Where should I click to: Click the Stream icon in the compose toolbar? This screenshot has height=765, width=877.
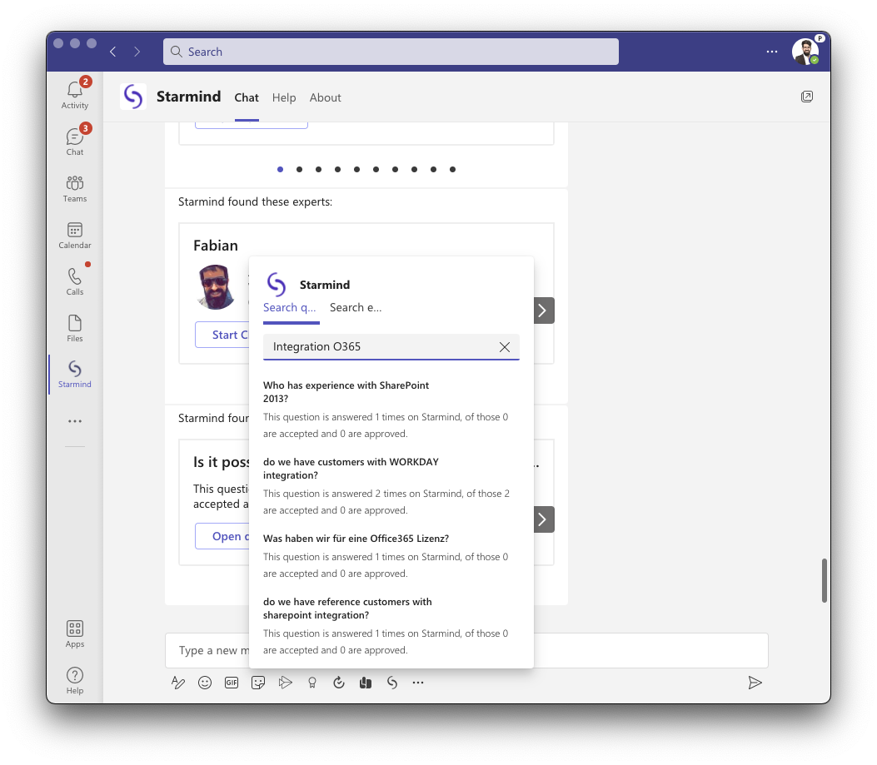pos(285,683)
